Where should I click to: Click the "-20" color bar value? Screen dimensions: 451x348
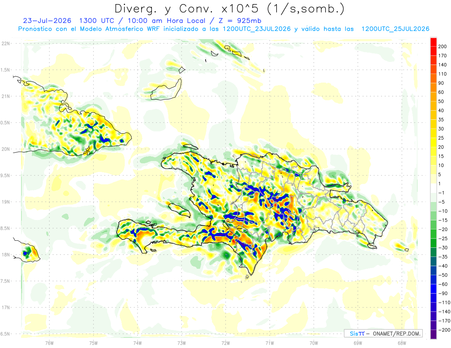point(443,229)
